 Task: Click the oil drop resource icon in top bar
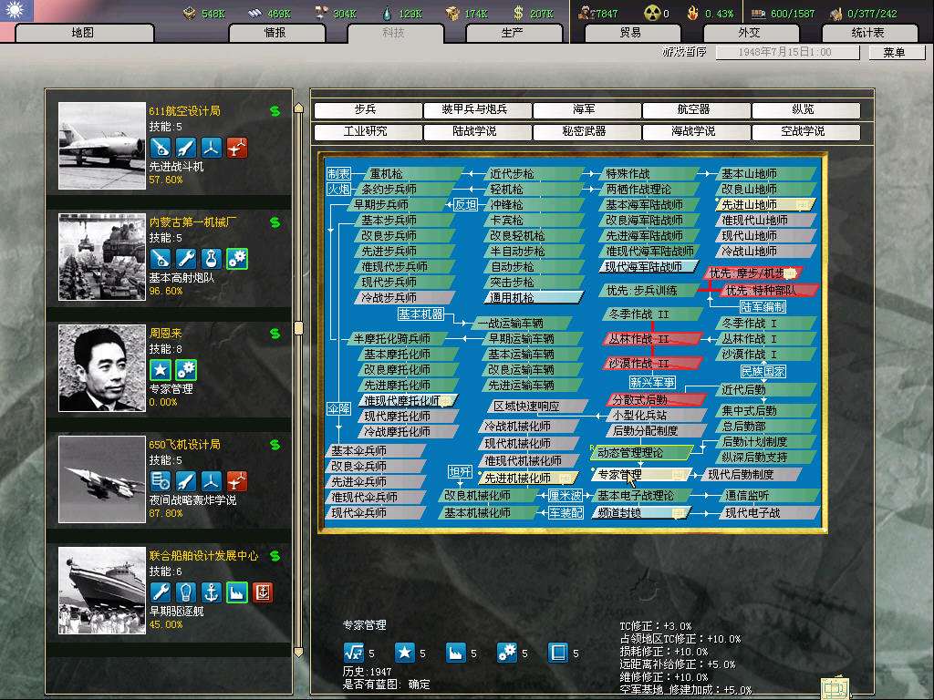click(387, 13)
